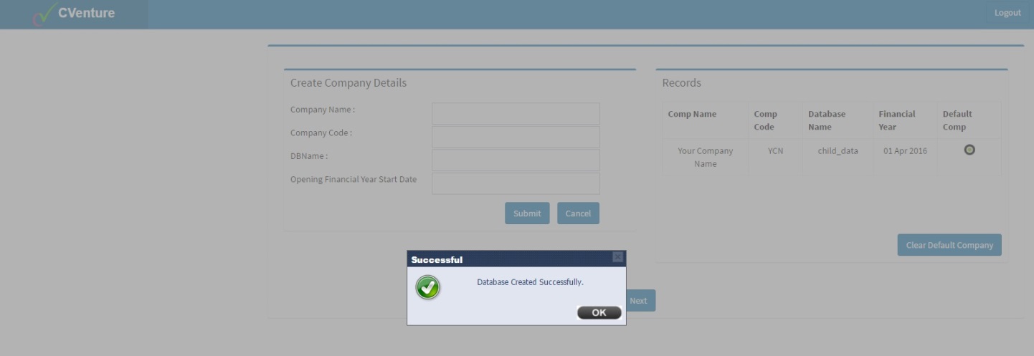
Task: Click the Financial Year column header
Action: [x=896, y=120]
